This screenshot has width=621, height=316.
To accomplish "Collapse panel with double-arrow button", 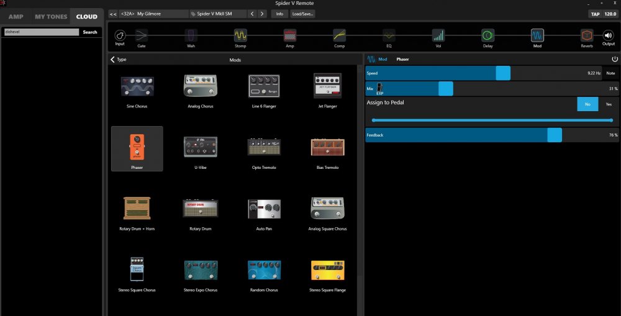I will [x=113, y=14].
